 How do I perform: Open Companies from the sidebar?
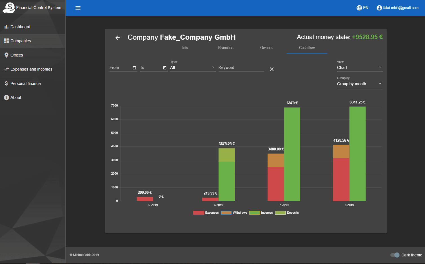point(33,41)
